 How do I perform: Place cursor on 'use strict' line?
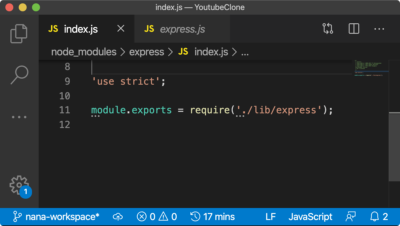pyautogui.click(x=128, y=81)
